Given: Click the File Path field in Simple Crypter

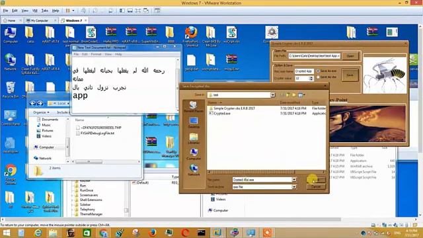Looking at the screenshot, I should (x=315, y=56).
